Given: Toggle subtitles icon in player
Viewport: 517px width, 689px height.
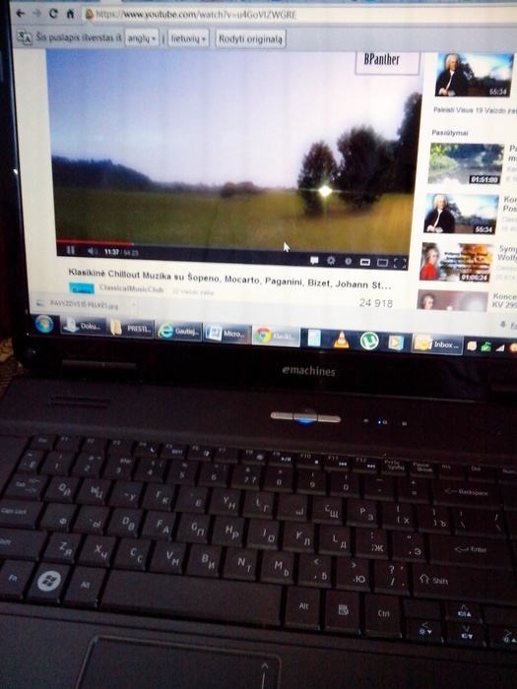Looking at the screenshot, I should 314,260.
